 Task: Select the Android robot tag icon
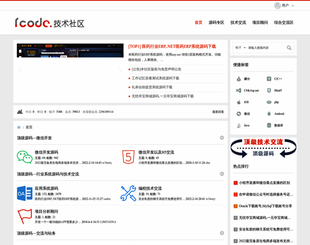coord(269,114)
